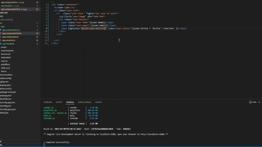
Task: Select app.component.html in the app folder
Action: [12, 33]
